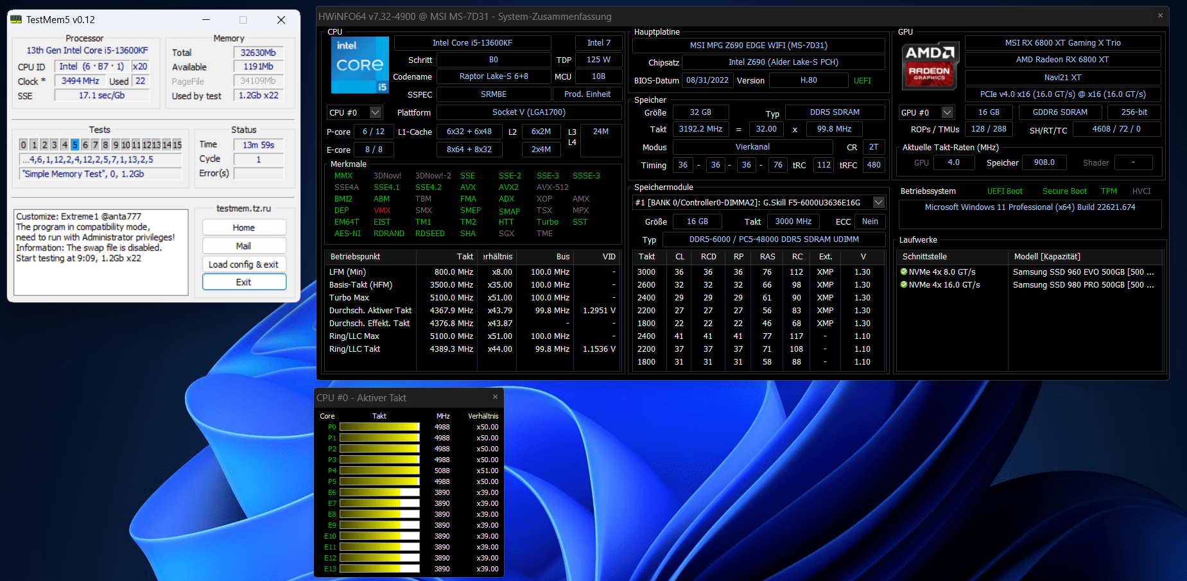Click the 'Secure Boot' indicator
The height and width of the screenshot is (581, 1187).
(x=1064, y=191)
